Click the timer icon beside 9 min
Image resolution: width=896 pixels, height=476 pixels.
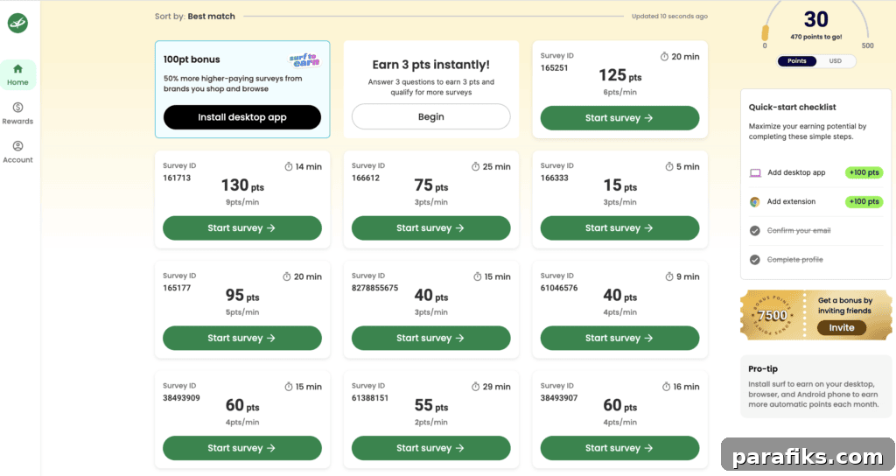click(x=669, y=276)
